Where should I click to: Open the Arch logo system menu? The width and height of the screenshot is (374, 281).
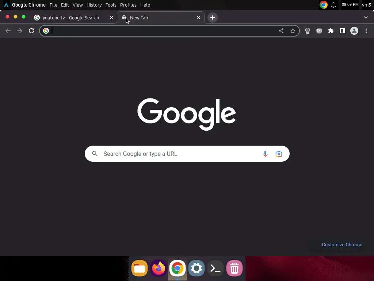tap(6, 5)
